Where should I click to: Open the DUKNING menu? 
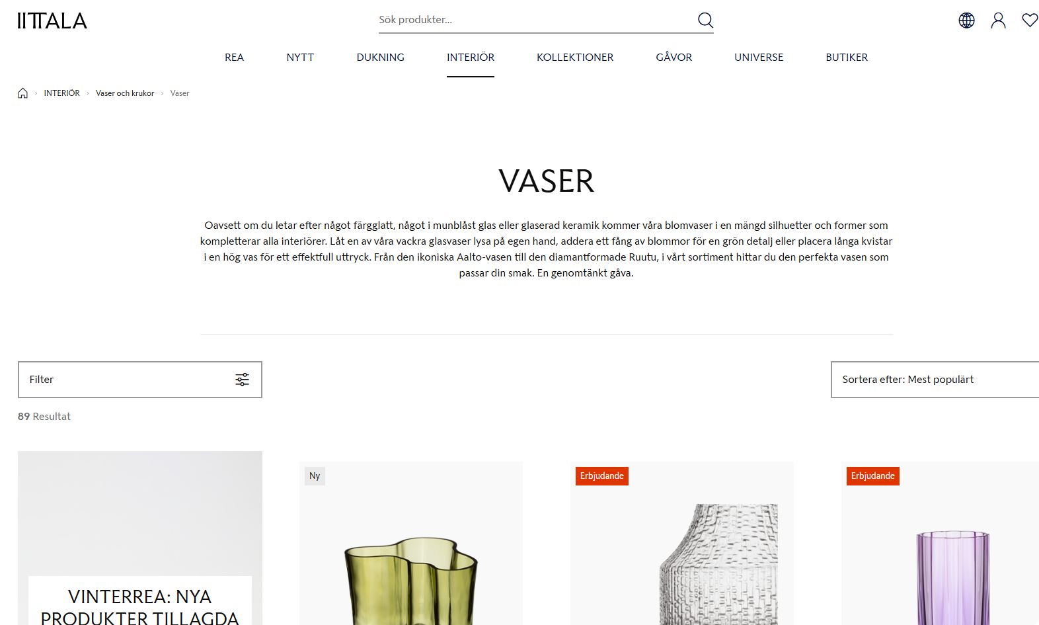pyautogui.click(x=381, y=58)
